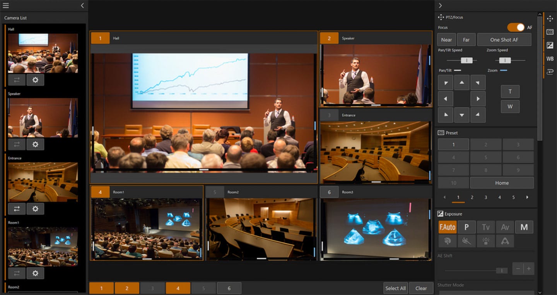557x295 pixels.
Task: Move camera diagonally up-left
Action: pyautogui.click(x=445, y=82)
